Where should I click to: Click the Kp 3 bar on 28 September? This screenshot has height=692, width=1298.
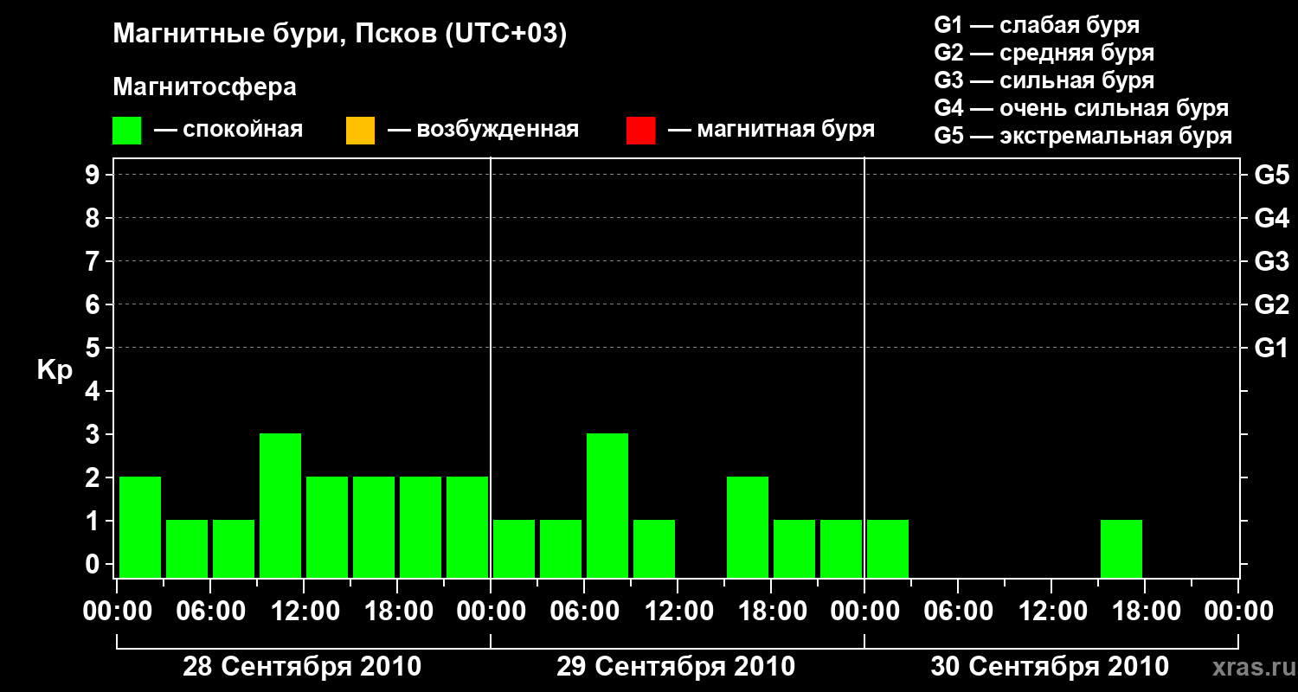click(x=280, y=505)
